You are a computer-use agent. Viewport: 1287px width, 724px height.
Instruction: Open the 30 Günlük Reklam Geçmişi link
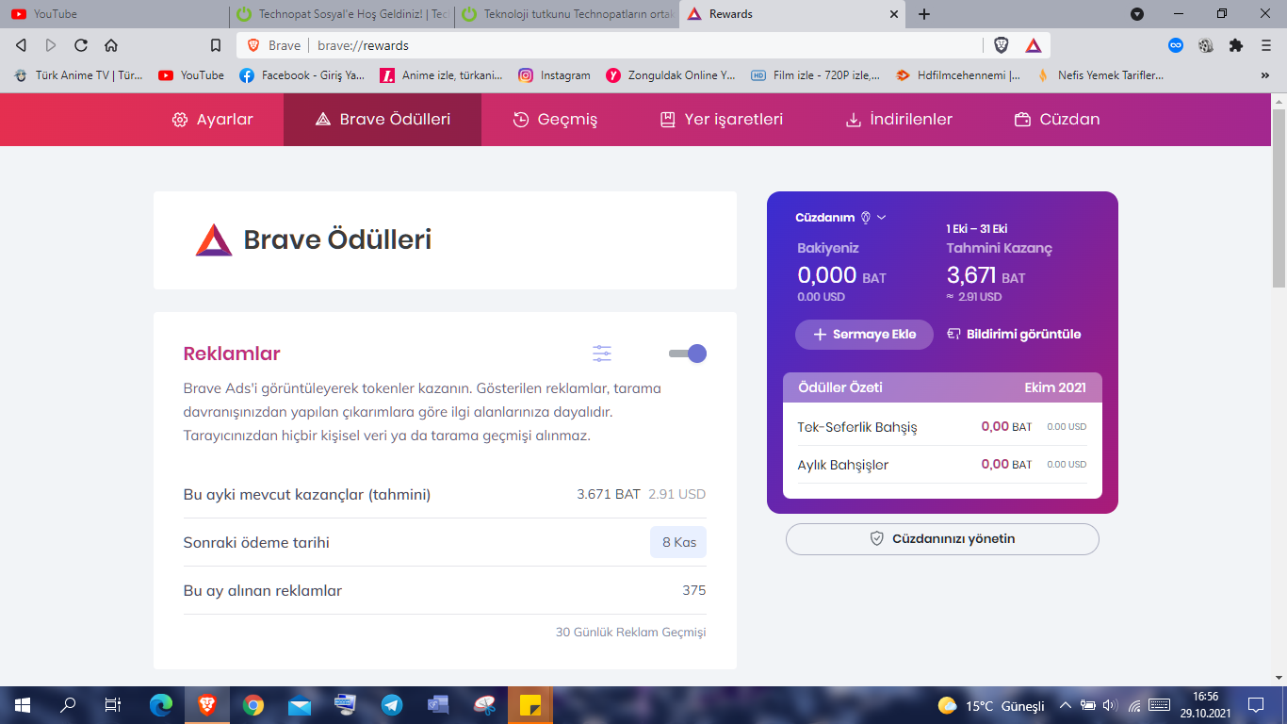click(630, 633)
